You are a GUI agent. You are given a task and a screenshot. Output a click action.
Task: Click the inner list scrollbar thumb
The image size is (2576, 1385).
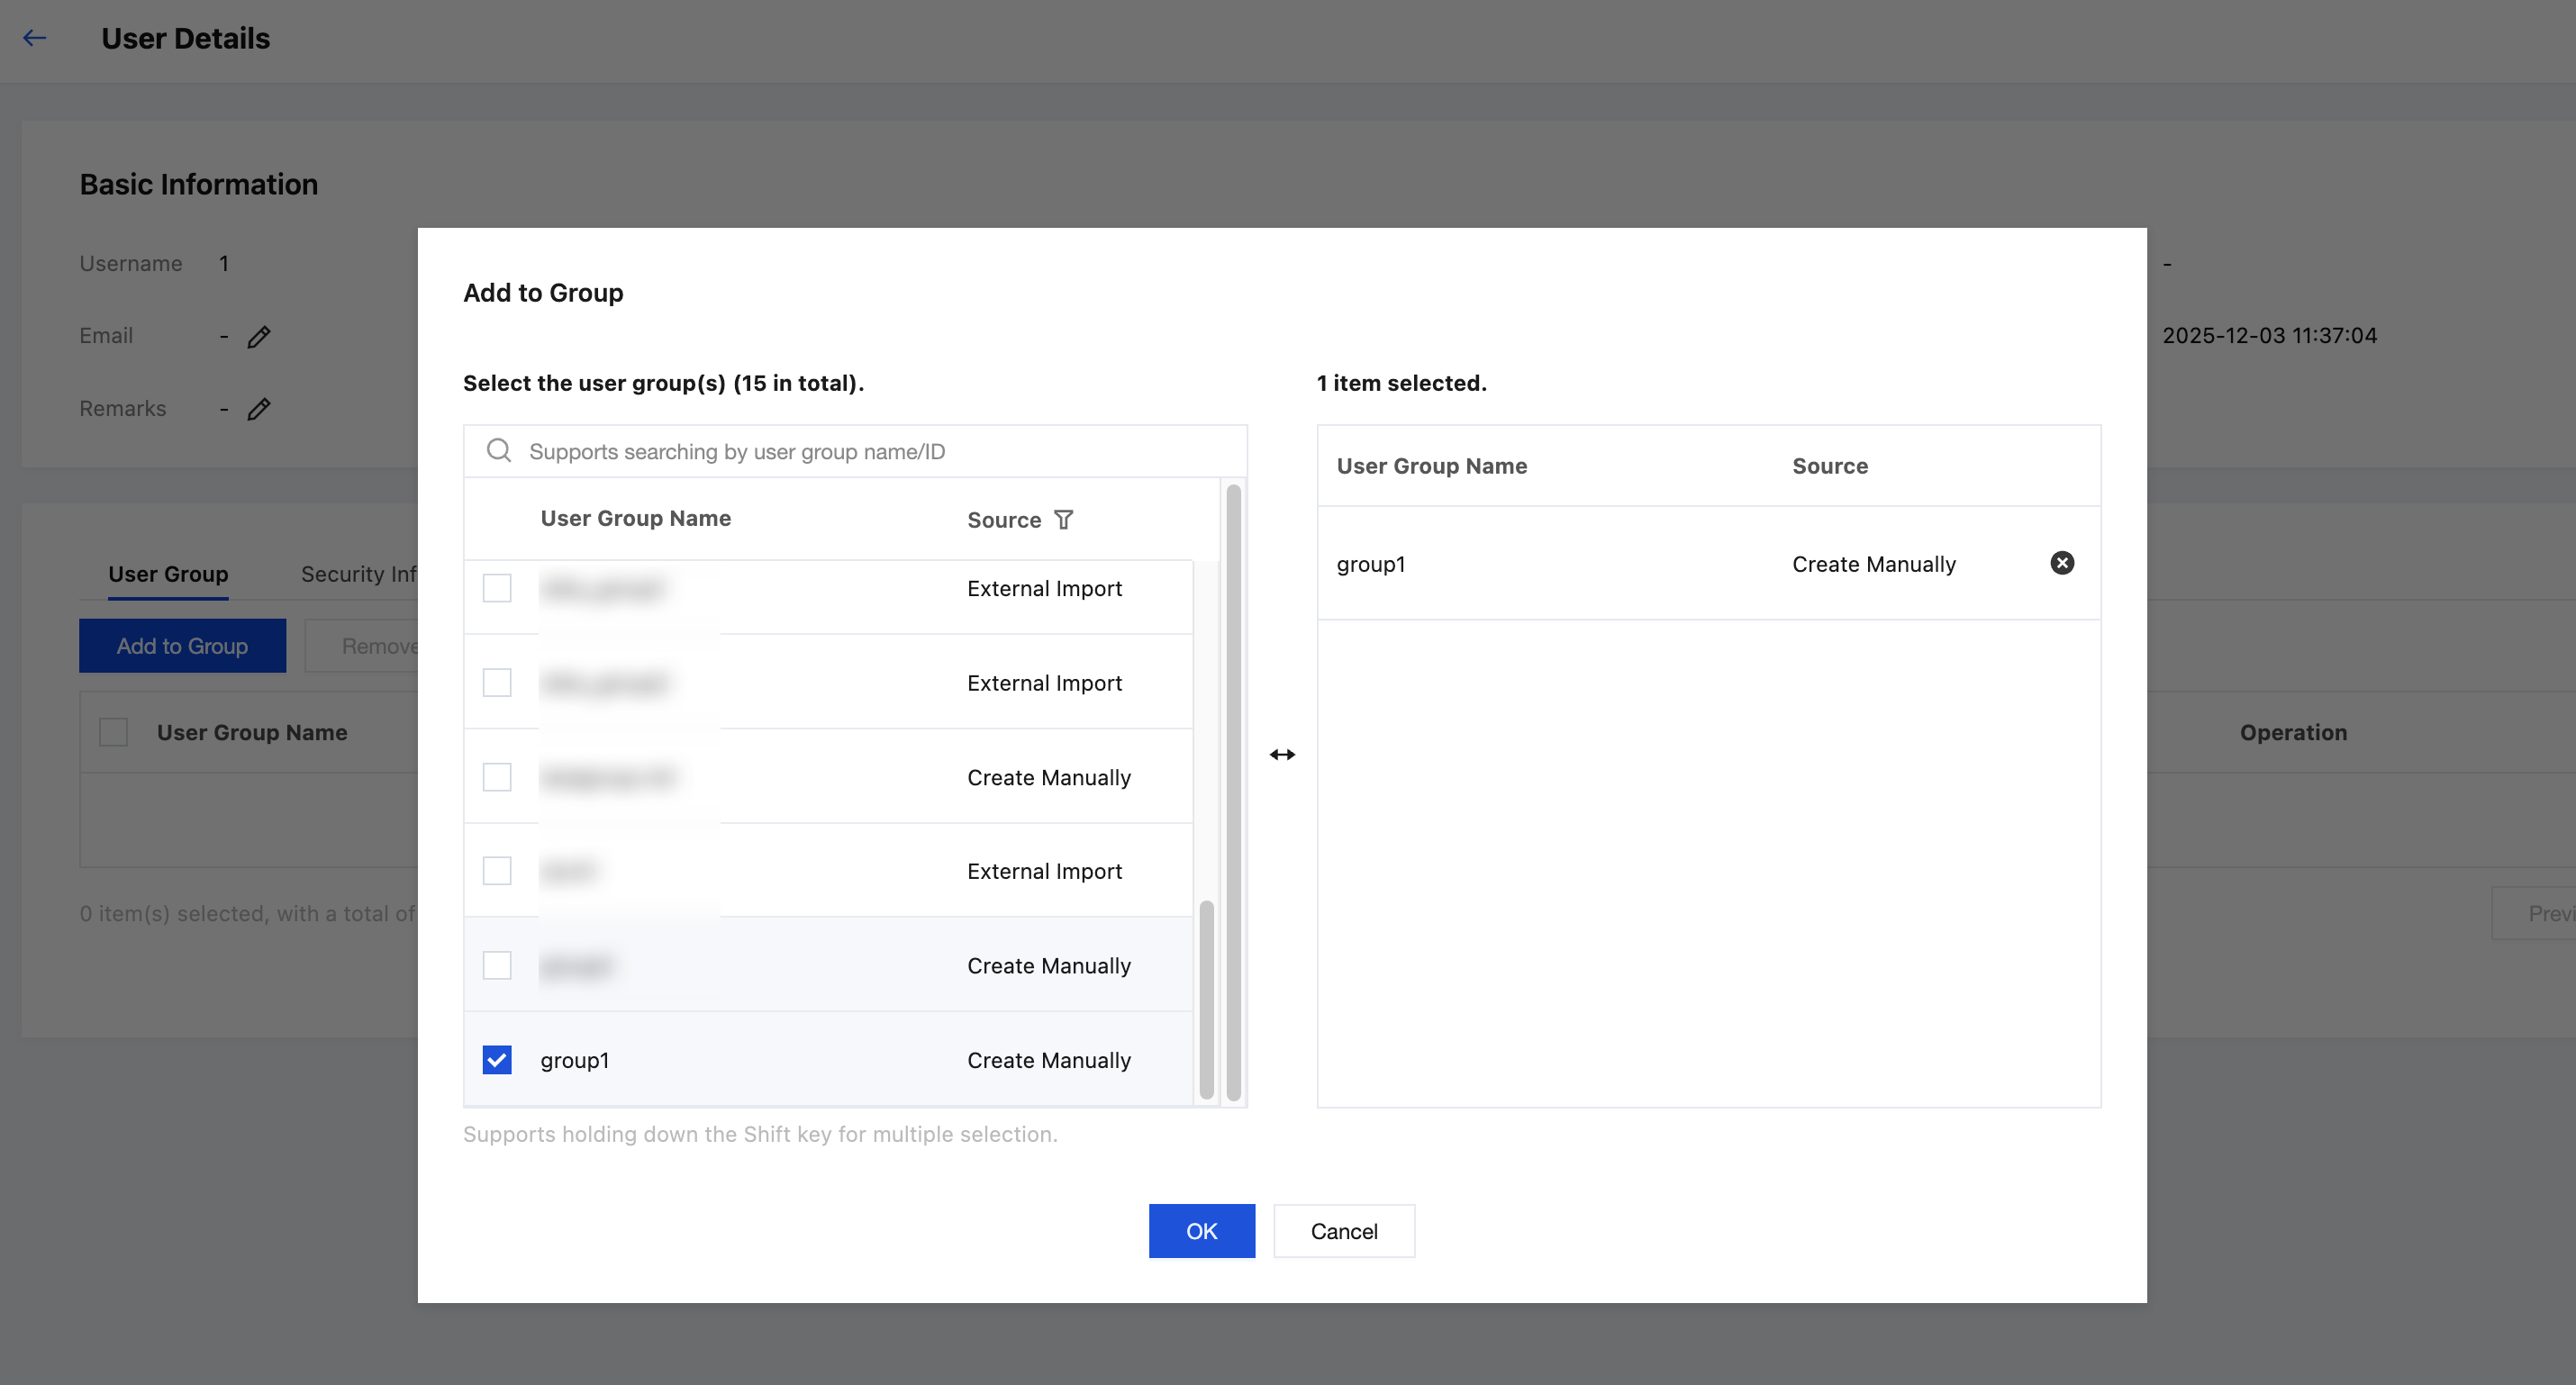click(1206, 1000)
